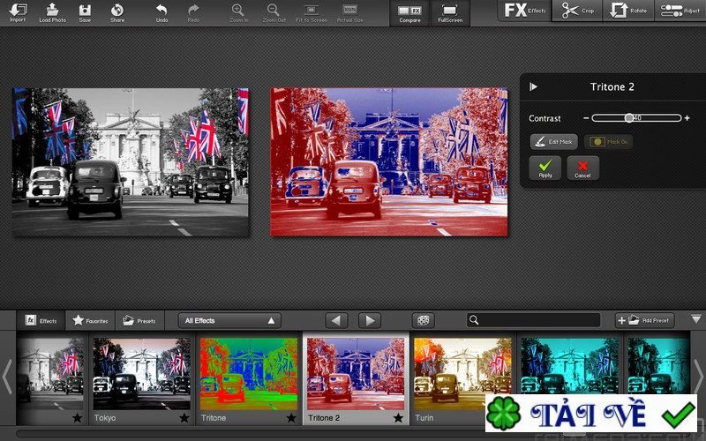Toggle Compare view mode
The height and width of the screenshot is (441, 706).
click(x=409, y=11)
